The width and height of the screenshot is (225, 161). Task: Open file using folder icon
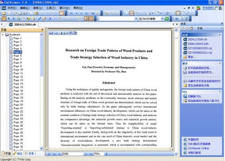(4, 13)
